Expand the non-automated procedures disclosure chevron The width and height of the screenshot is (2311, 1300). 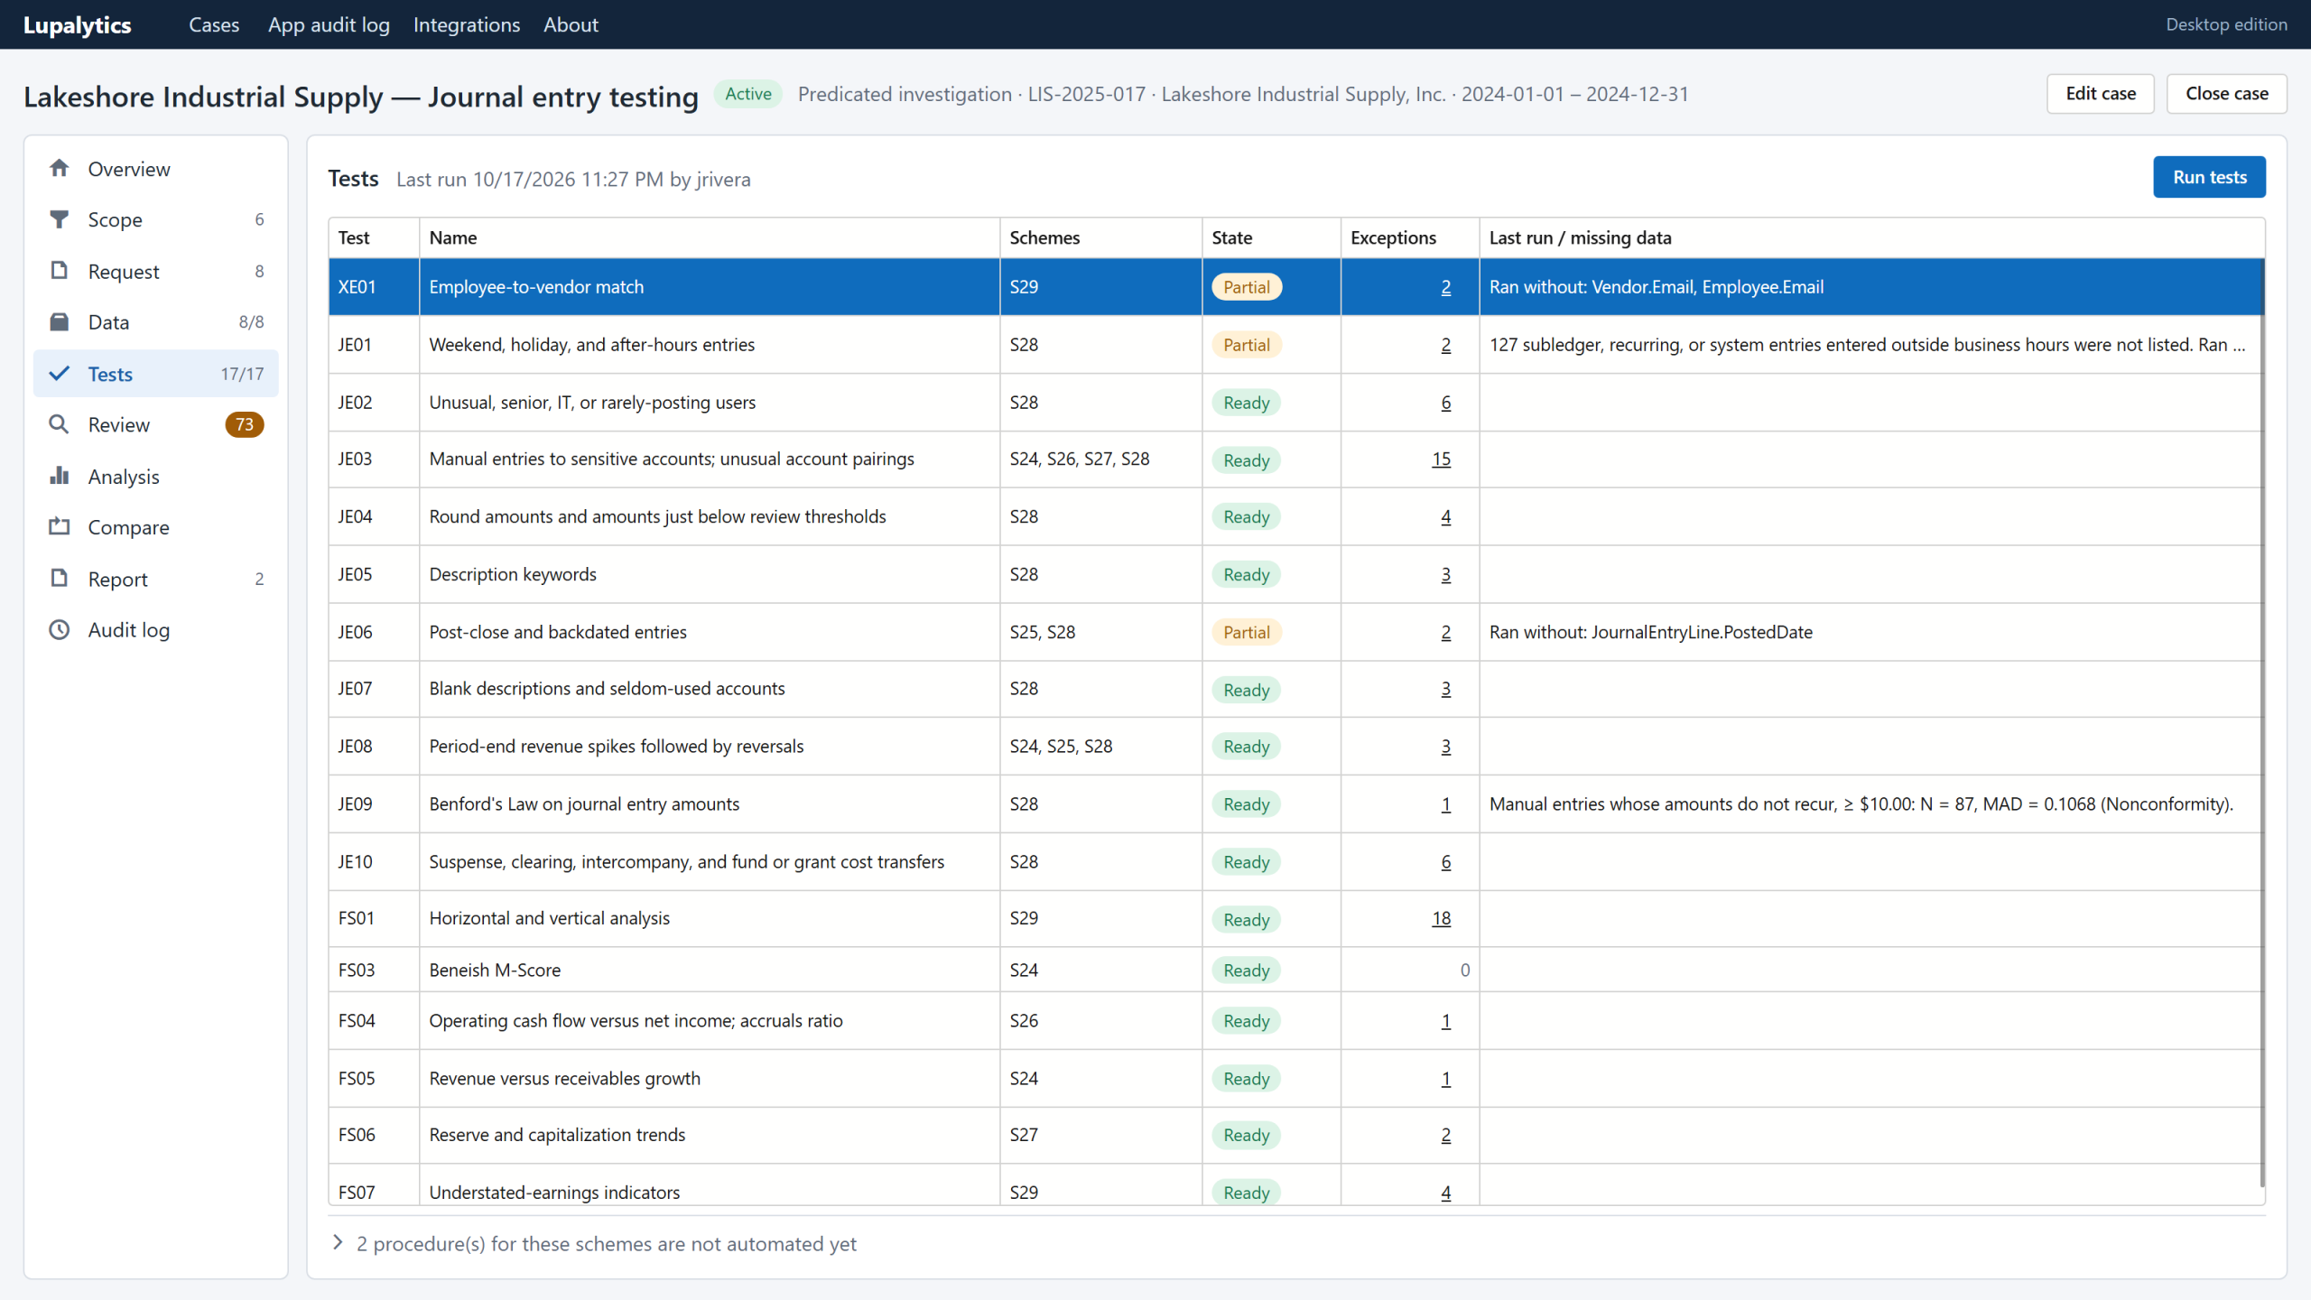(338, 1243)
